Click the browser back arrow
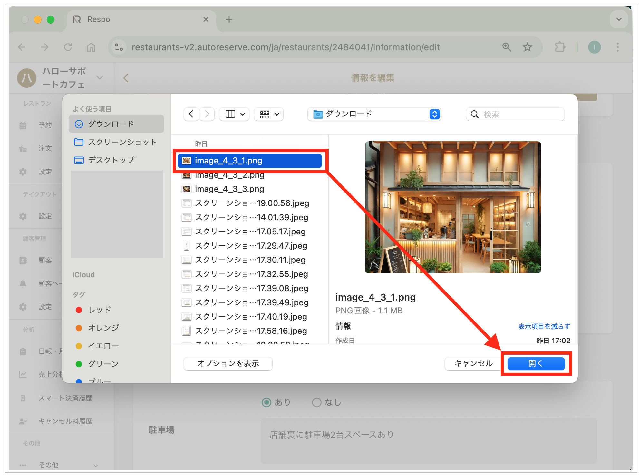The height and width of the screenshot is (475, 640). pos(22,47)
